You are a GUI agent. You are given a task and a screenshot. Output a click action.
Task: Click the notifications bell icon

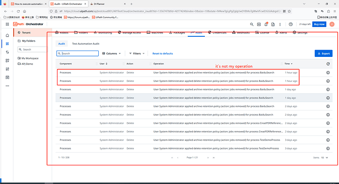[266, 24]
